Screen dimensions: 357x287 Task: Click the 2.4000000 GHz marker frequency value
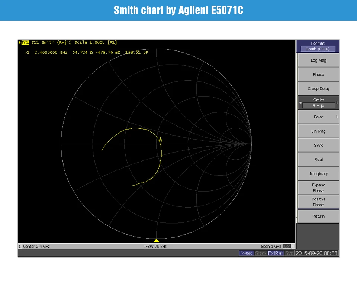(51, 52)
